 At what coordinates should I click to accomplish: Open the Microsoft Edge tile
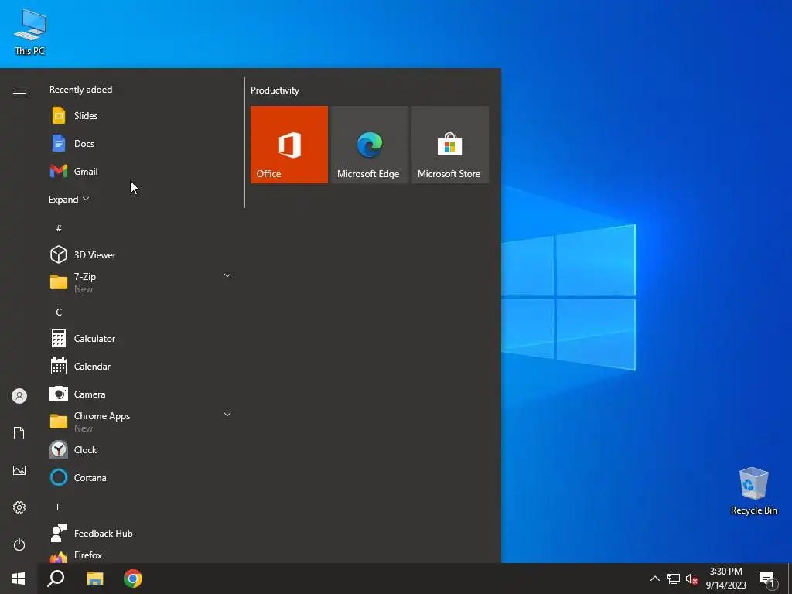tap(369, 145)
